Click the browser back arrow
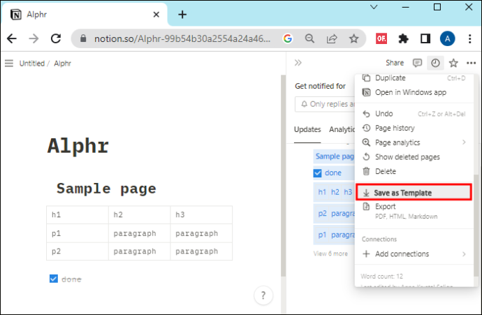The width and height of the screenshot is (482, 315). [x=12, y=38]
